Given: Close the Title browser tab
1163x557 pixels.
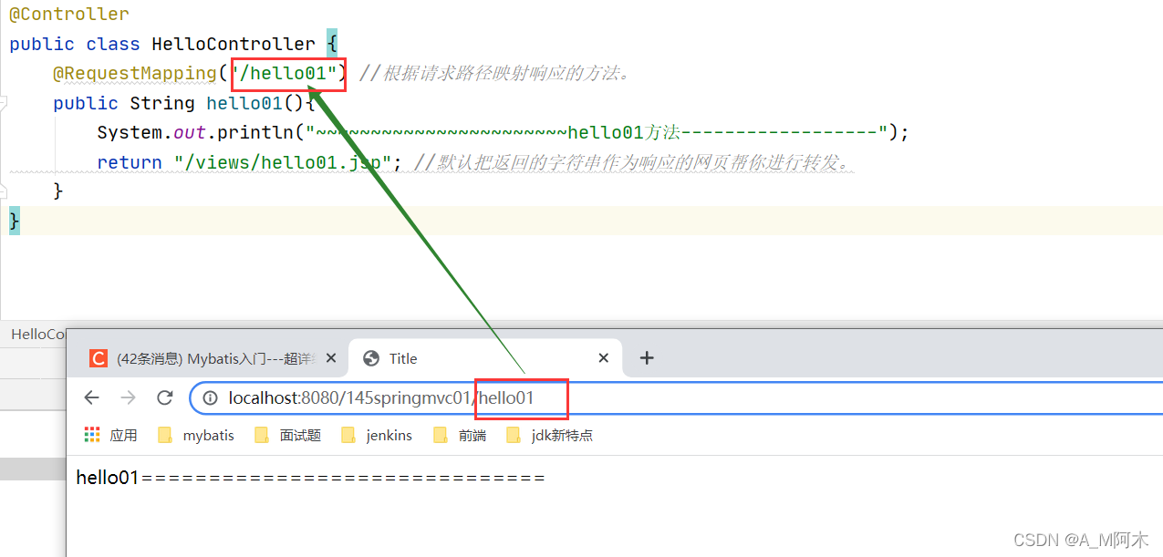Looking at the screenshot, I should coord(603,358).
